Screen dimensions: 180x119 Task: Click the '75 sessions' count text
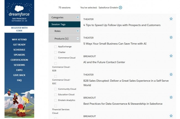click(64, 8)
